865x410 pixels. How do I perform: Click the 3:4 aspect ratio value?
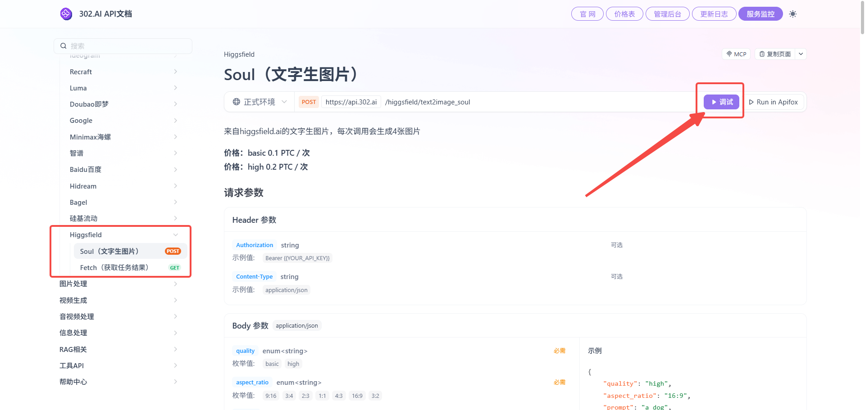coord(289,396)
